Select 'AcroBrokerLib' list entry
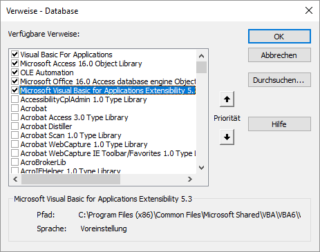The width and height of the screenshot is (320, 252). (43, 162)
